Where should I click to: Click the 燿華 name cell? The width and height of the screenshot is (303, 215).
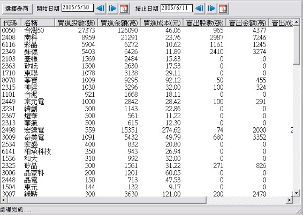tap(31, 116)
